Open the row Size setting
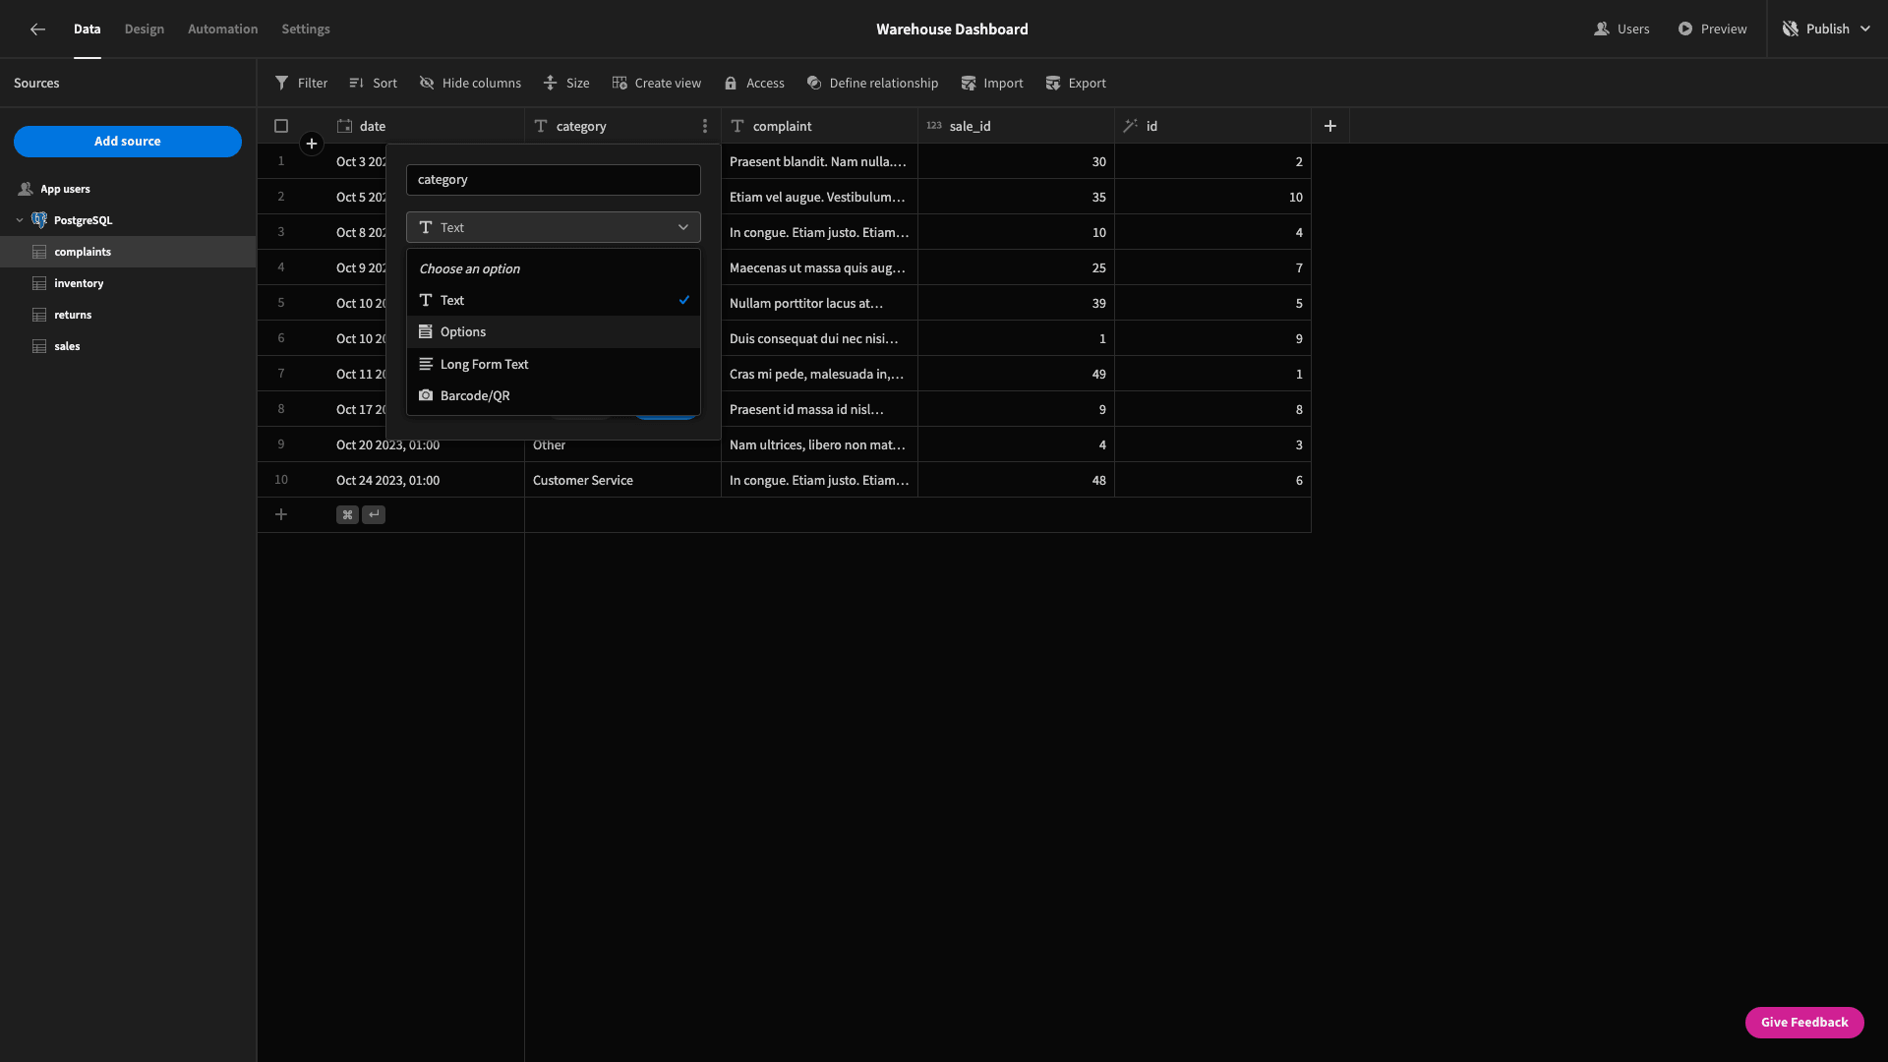Viewport: 1888px width, 1062px height. pyautogui.click(x=566, y=84)
